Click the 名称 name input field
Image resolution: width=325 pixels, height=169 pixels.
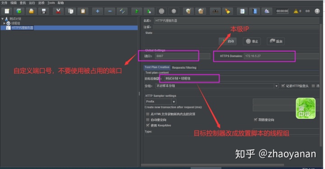(237, 20)
